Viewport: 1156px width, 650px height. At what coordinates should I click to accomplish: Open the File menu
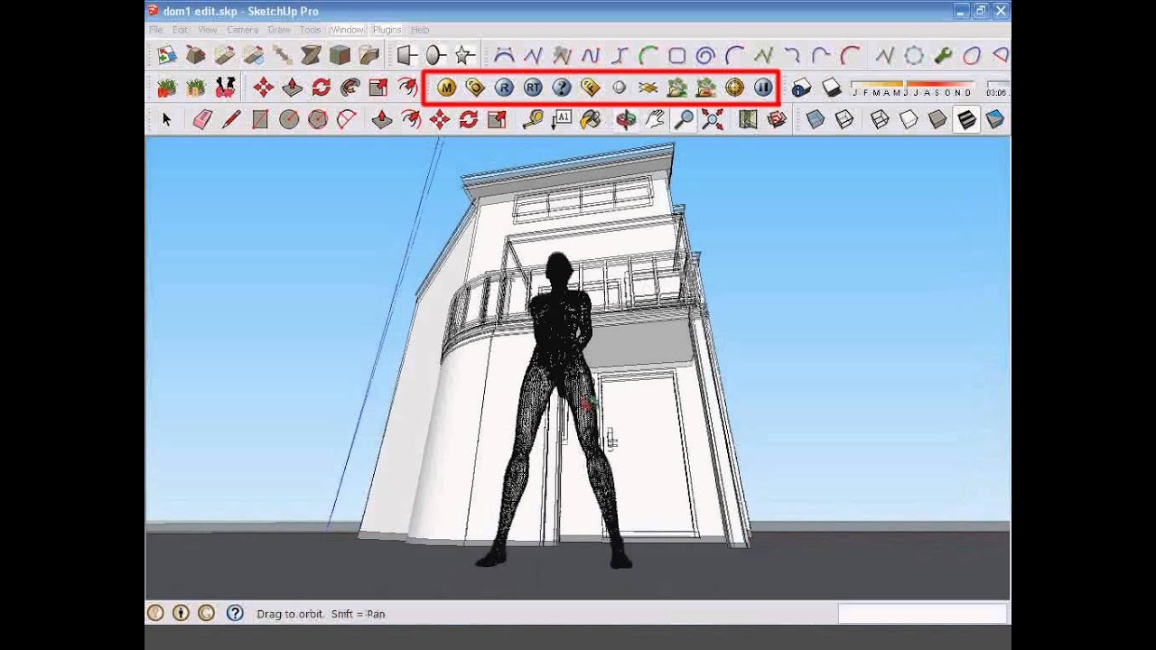point(156,30)
